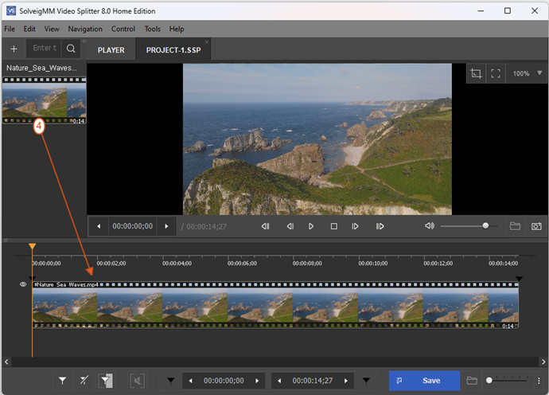The height and width of the screenshot is (395, 549).
Task: Open the Navigation menu
Action: click(x=85, y=29)
